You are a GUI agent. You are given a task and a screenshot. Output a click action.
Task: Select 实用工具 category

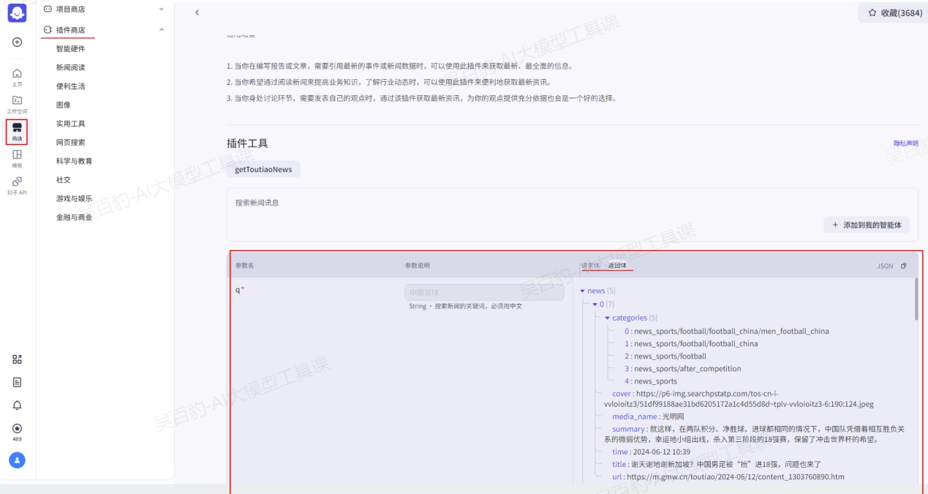(x=71, y=124)
